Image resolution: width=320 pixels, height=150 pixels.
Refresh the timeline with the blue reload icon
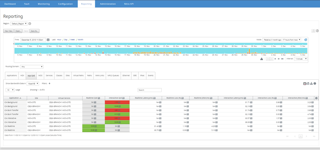(x=306, y=40)
